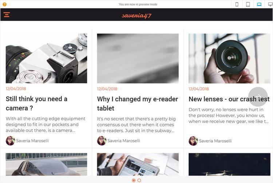
Task: Open "New lenses - our crash test" article
Action: tap(229, 99)
